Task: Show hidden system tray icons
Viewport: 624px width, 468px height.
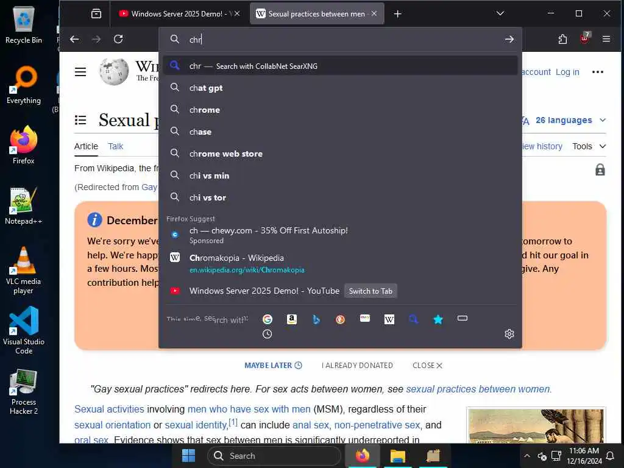Action: point(527,456)
